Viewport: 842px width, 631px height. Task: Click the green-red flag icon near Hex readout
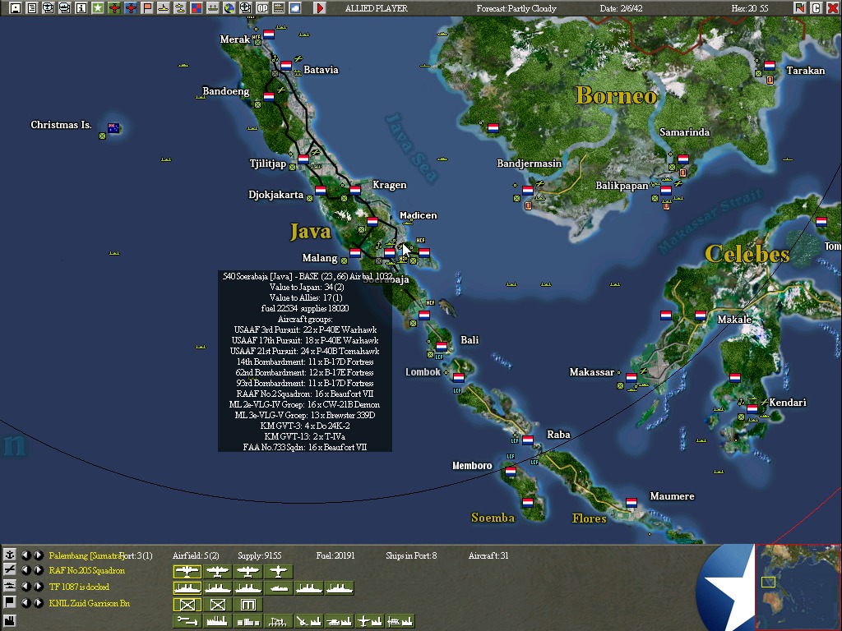pos(799,8)
